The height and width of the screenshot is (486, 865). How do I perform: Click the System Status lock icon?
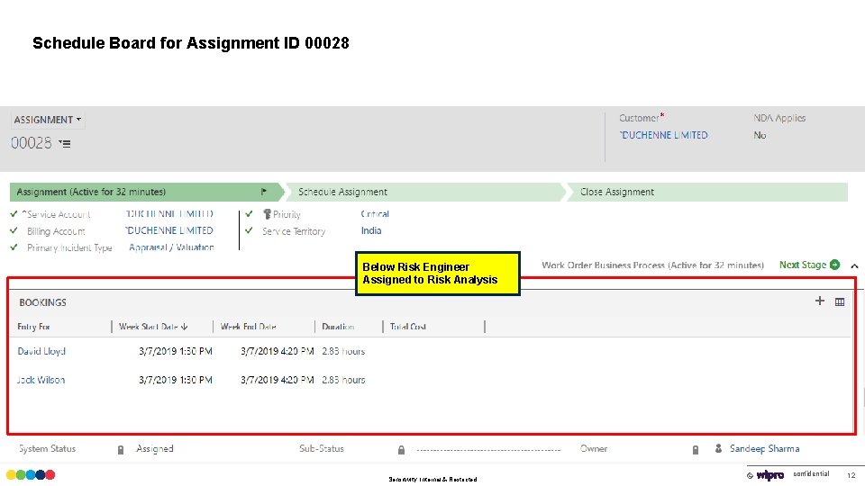point(121,450)
